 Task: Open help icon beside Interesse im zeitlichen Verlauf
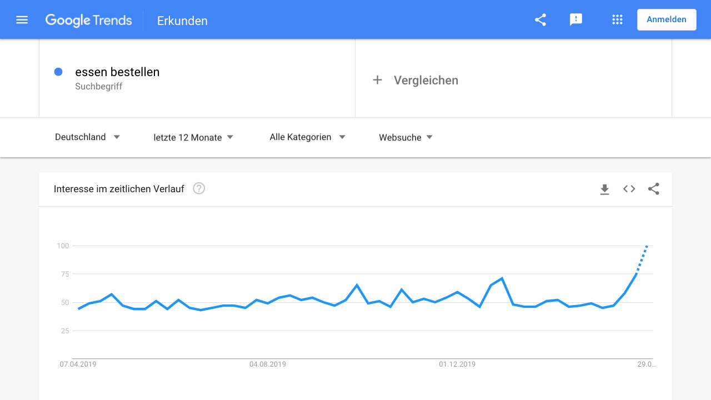coord(199,188)
